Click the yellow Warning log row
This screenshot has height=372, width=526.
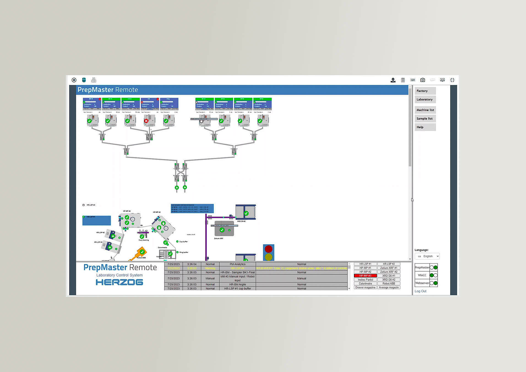[256, 268]
